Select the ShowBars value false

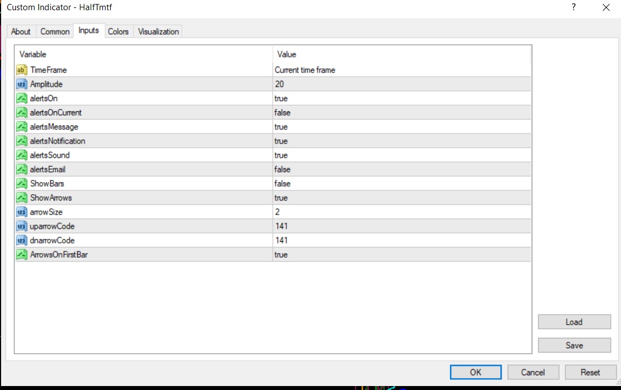click(282, 184)
